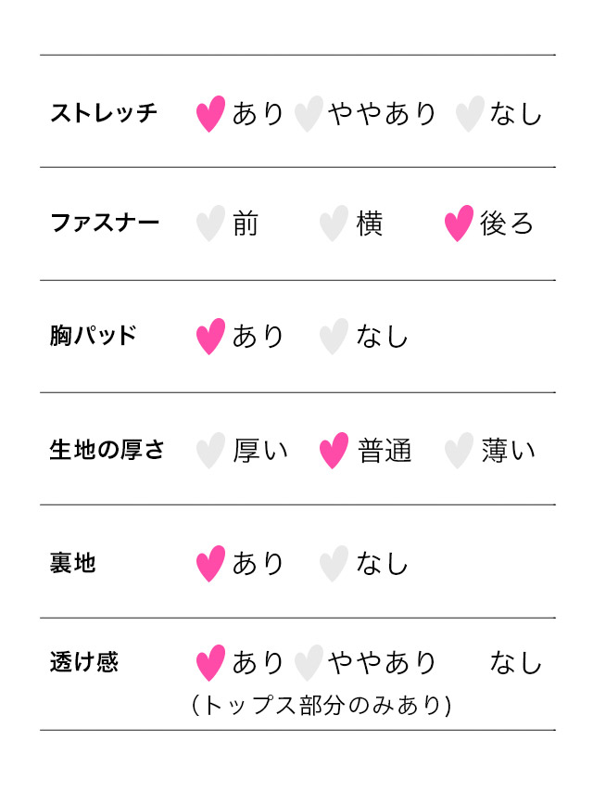
Task: Select gray heart for ファスナー 横
Action: 334,224
